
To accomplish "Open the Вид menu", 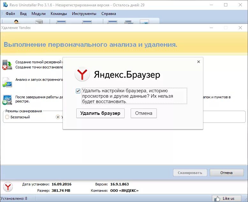I will (23, 14).
